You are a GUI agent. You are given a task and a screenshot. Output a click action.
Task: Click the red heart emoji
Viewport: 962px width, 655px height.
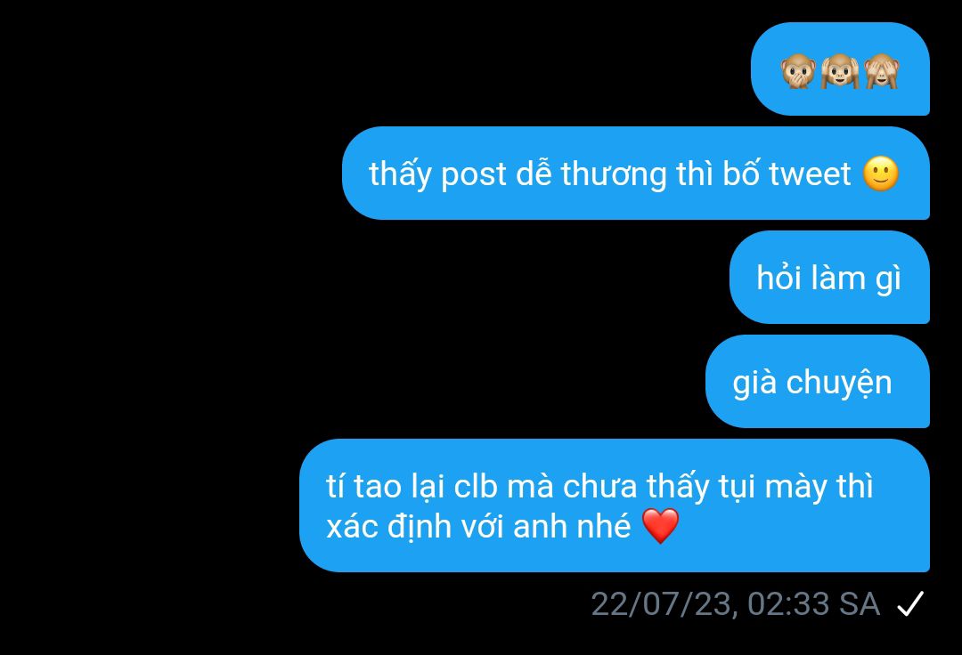tap(660, 526)
